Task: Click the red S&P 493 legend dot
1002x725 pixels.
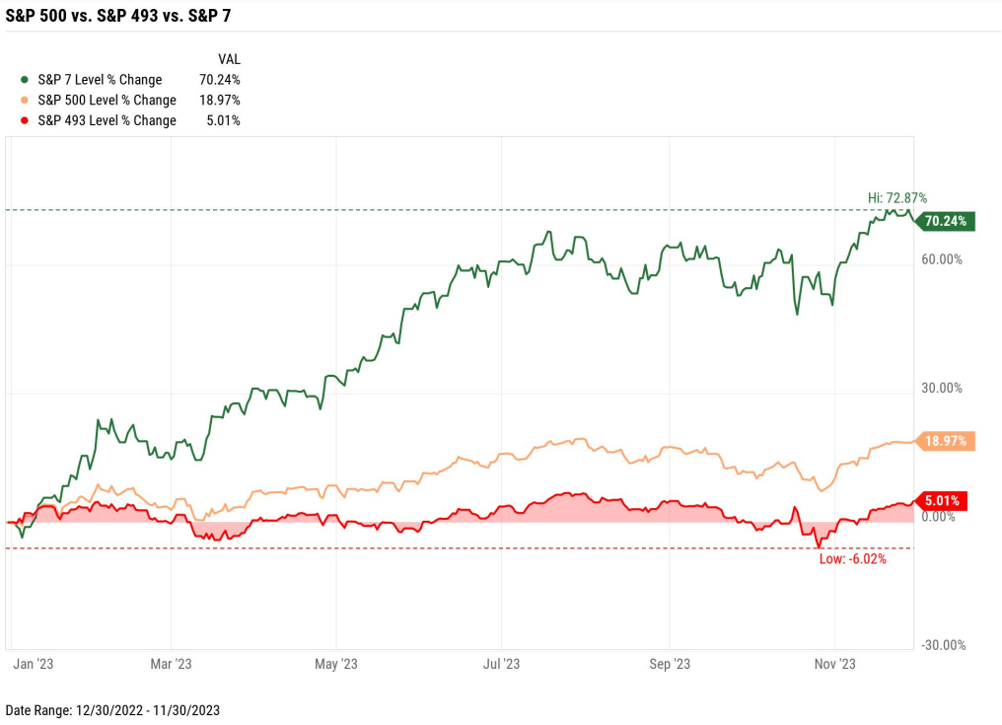Action: tap(25, 121)
